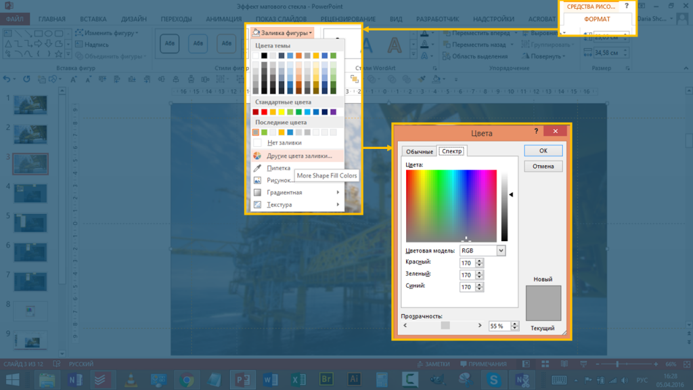The image size is (693, 390).
Task: Switch to the 'Обычные' tab in Colors dialog
Action: pyautogui.click(x=419, y=151)
